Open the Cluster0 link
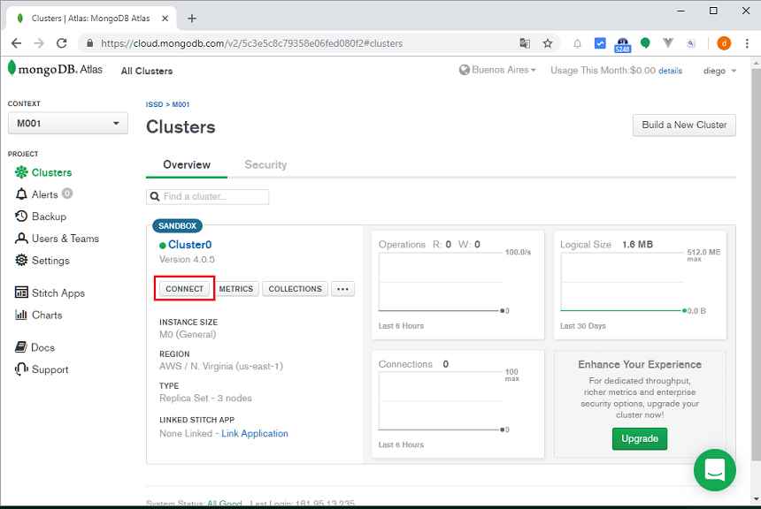The image size is (761, 509). coord(189,245)
